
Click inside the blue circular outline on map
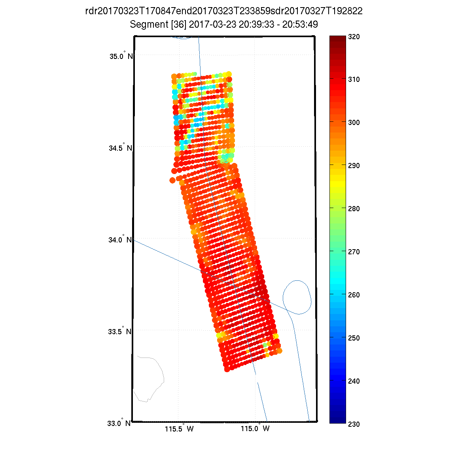pyautogui.click(x=297, y=297)
